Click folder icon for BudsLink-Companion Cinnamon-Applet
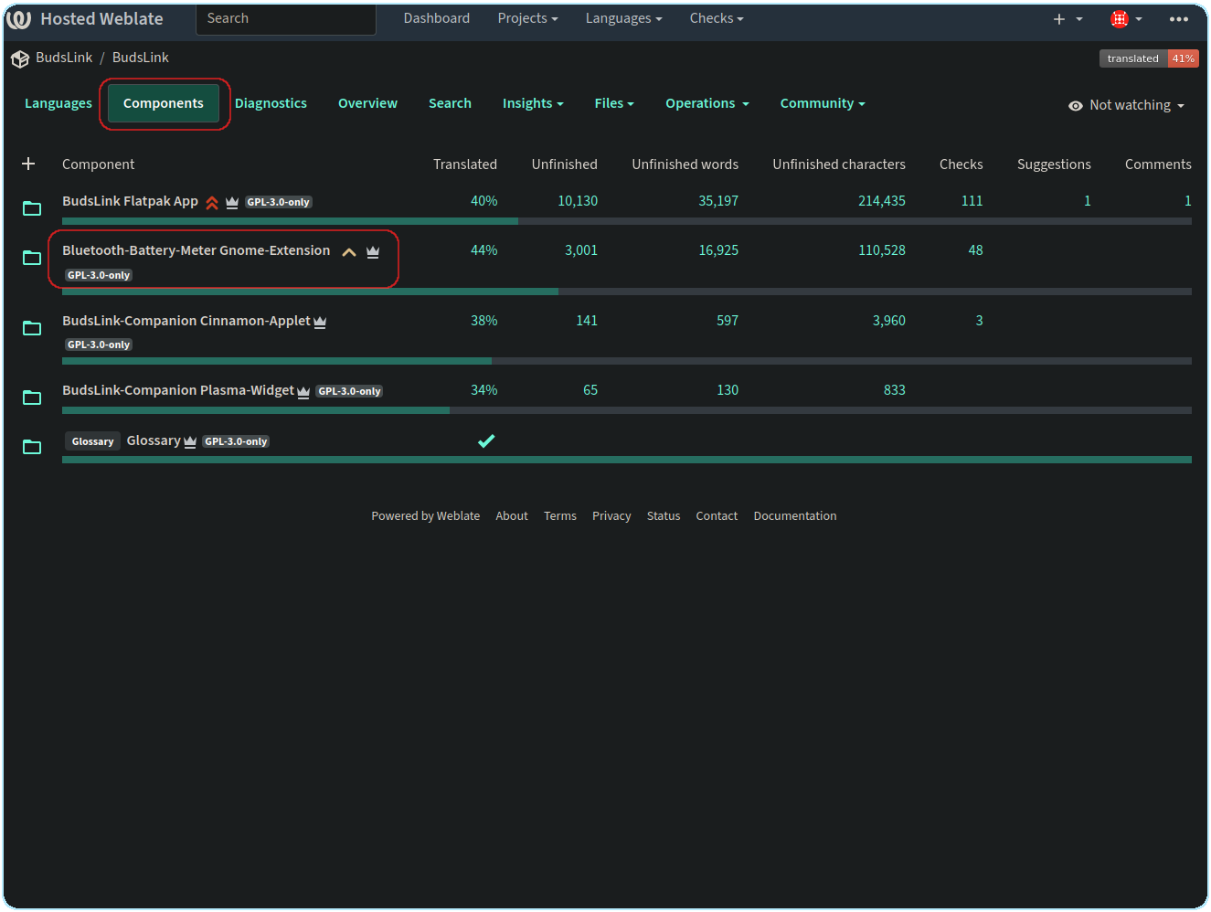The width and height of the screenshot is (1211, 912). coord(32,328)
